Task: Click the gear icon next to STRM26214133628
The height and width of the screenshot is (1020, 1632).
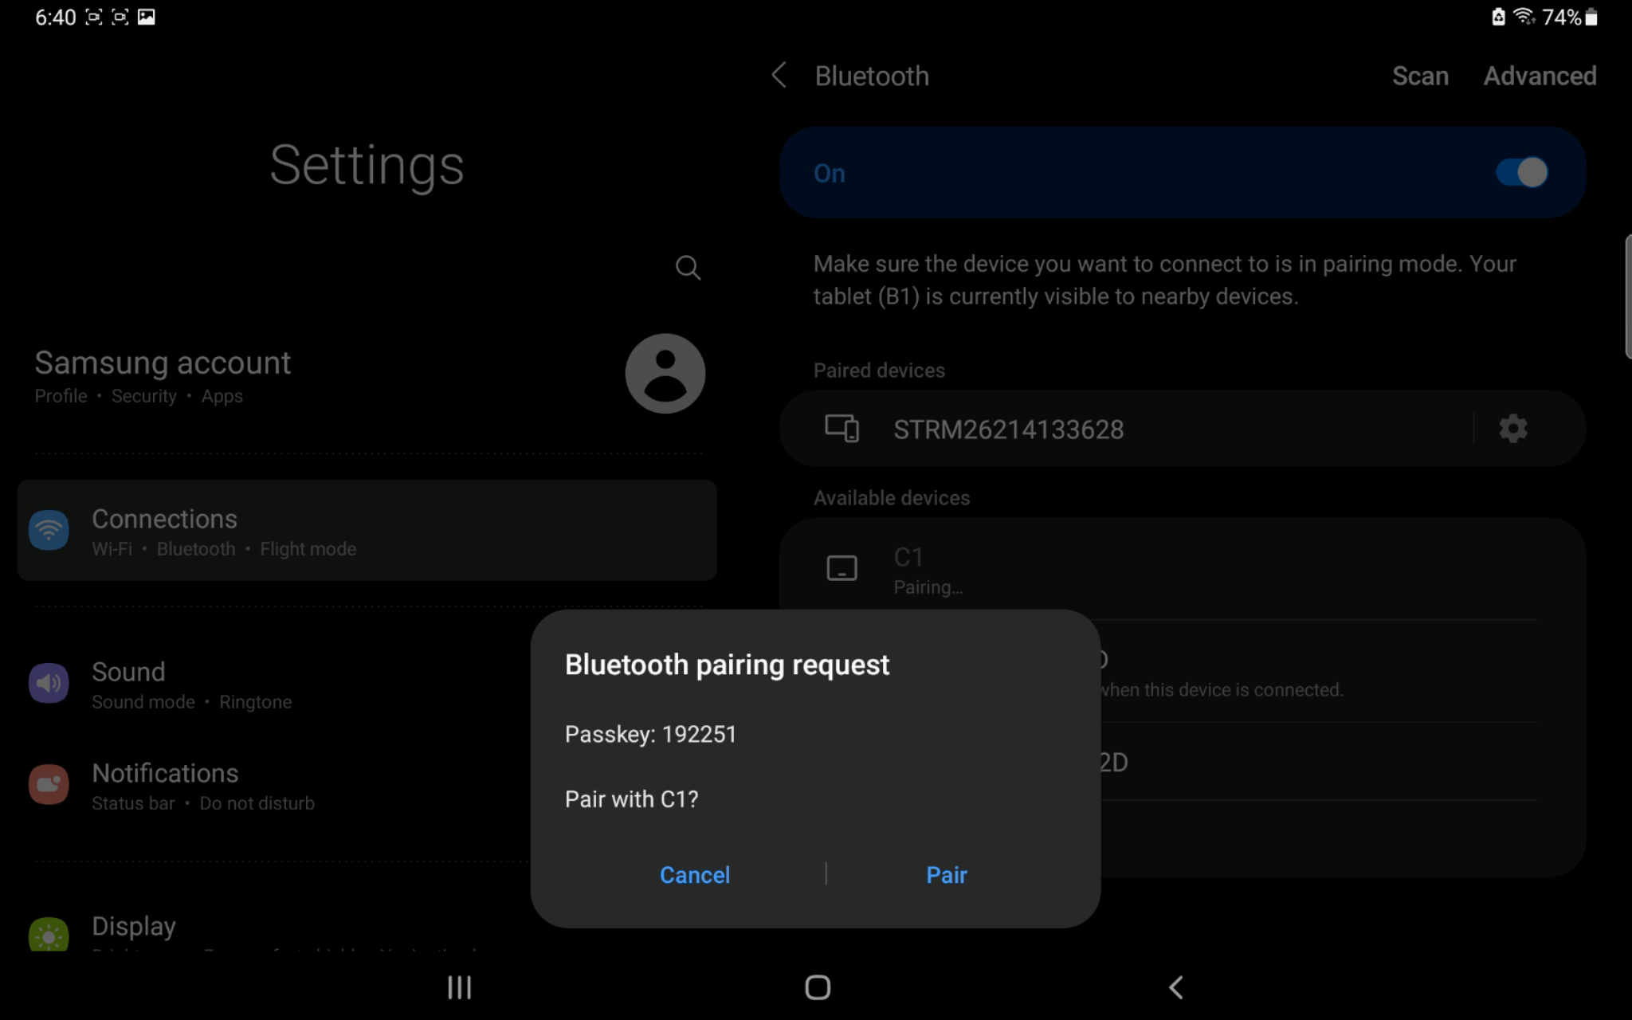Action: tap(1512, 429)
